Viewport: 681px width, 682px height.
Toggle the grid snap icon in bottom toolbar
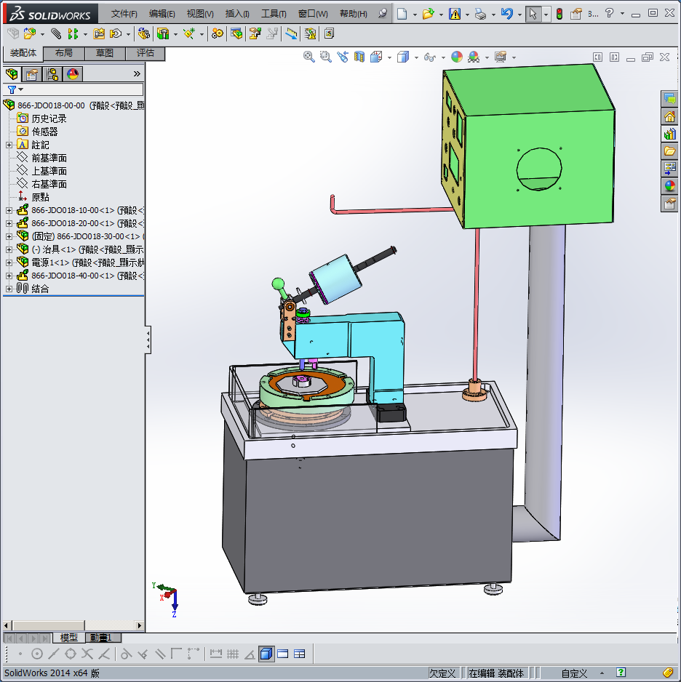click(x=233, y=654)
